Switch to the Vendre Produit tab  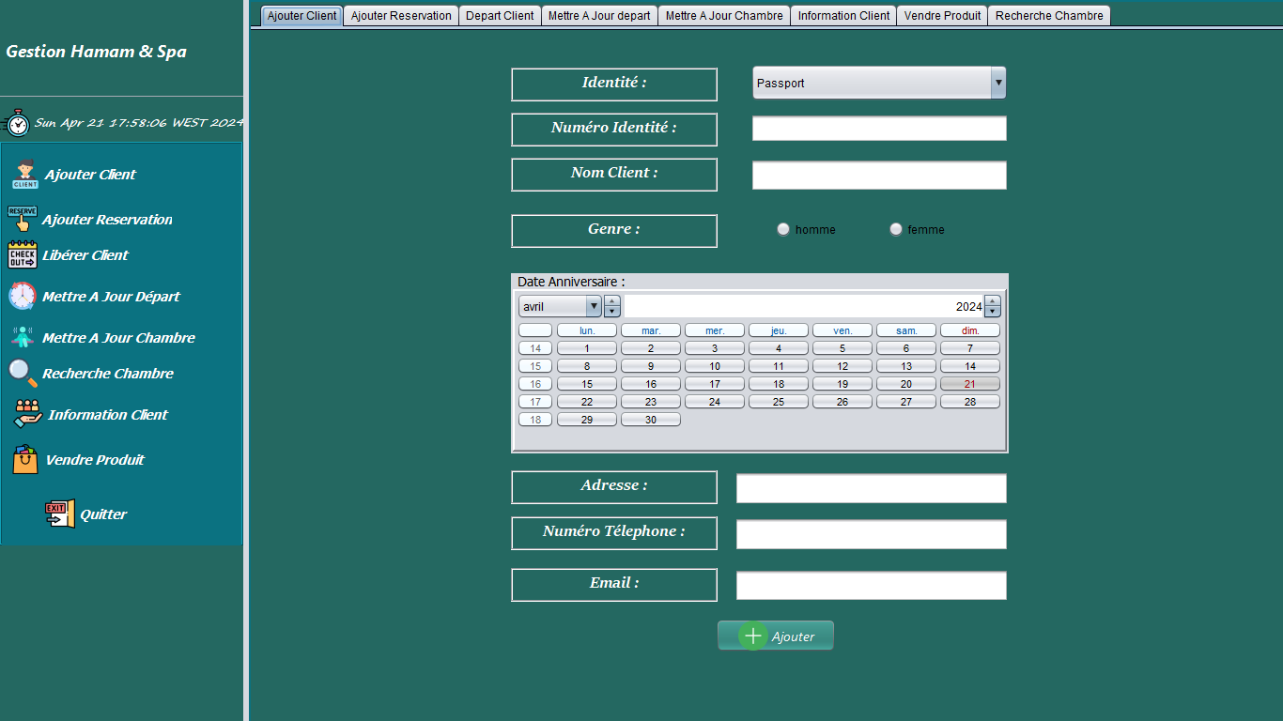coord(942,15)
